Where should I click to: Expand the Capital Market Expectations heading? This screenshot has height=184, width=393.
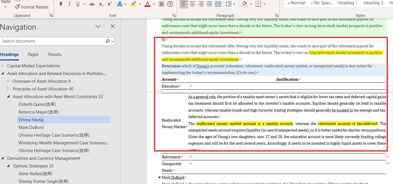tap(3, 66)
